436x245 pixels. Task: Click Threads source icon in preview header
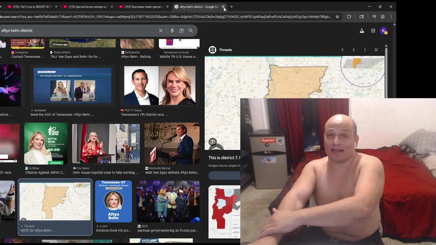[213, 50]
